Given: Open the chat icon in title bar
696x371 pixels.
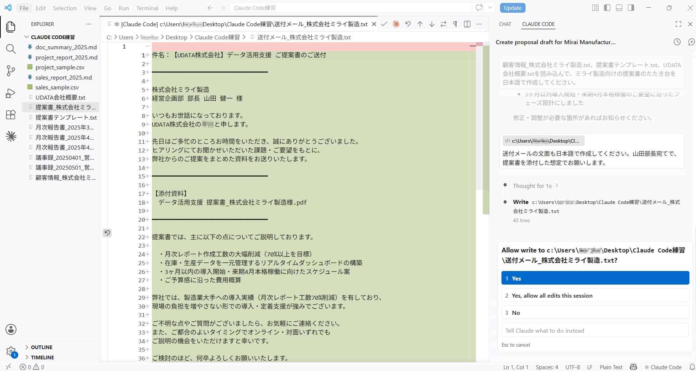Looking at the screenshot, I should coord(479,8).
